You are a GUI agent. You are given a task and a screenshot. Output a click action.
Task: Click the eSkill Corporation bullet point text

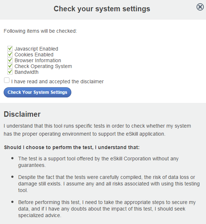tap(98, 162)
